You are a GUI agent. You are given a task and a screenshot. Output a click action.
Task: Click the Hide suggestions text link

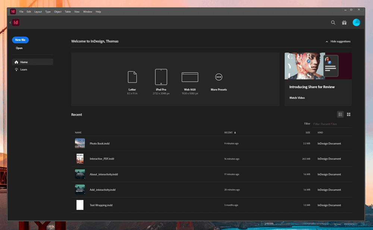pyautogui.click(x=341, y=42)
